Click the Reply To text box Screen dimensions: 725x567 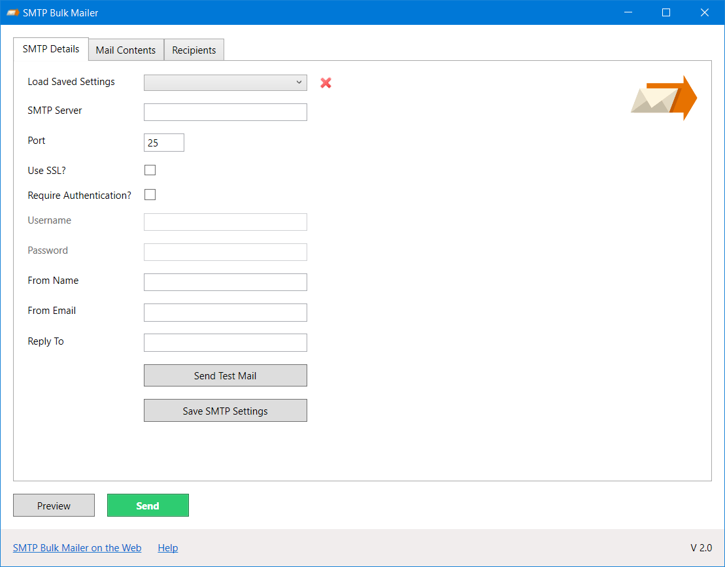(x=225, y=343)
